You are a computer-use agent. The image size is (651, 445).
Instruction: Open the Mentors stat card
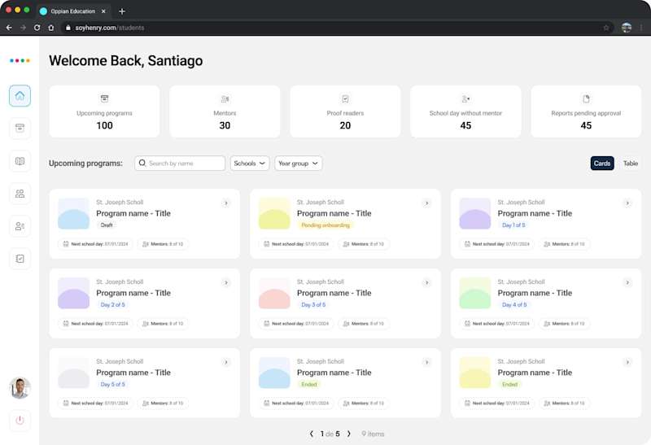225,111
